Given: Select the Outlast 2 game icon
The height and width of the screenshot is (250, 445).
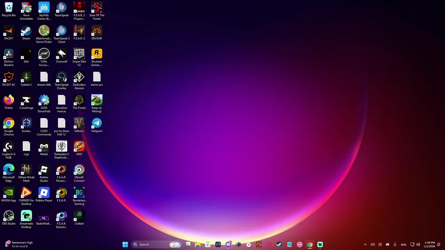Looking at the screenshot, I should point(26,79).
